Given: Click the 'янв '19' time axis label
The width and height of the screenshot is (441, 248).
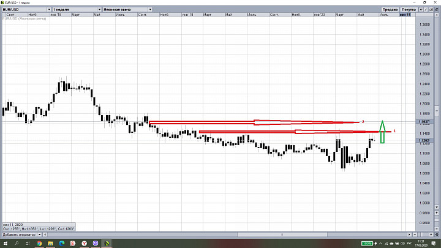Looking at the screenshot, I should [187, 15].
